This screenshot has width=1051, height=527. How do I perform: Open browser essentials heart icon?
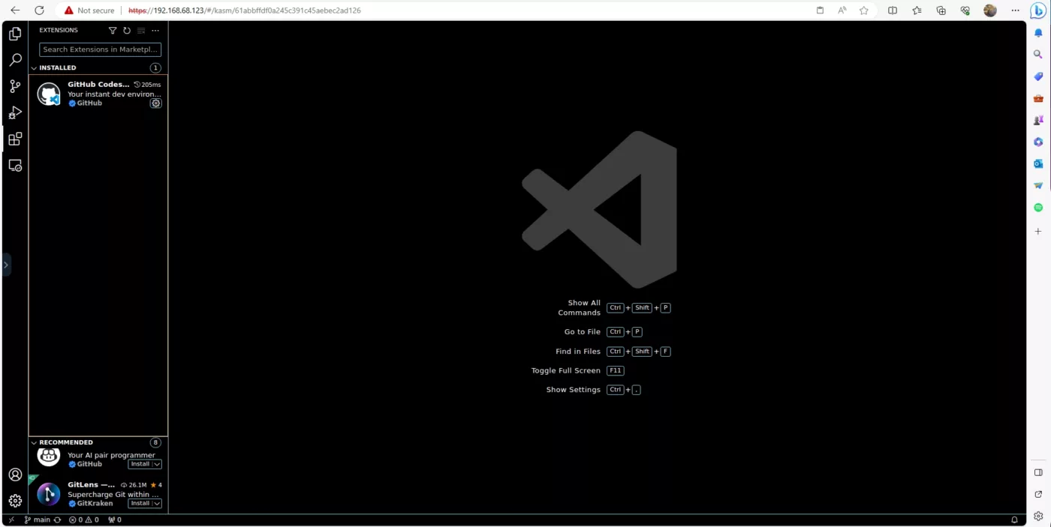pos(965,10)
